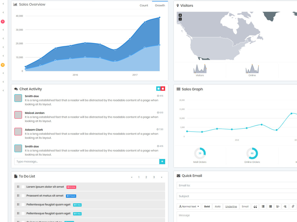
Task: Check the Lorem ipsum dolor sit amet task
Action: (23, 187)
